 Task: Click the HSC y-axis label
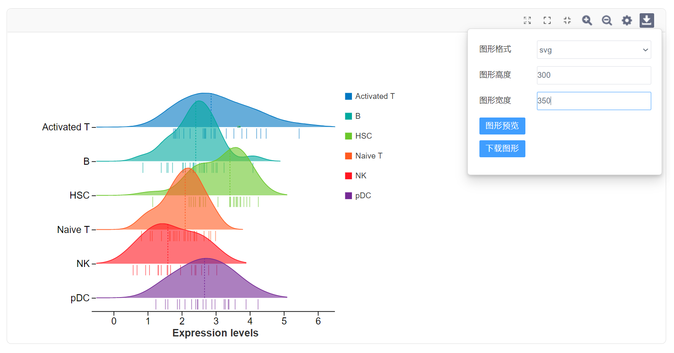coord(79,195)
